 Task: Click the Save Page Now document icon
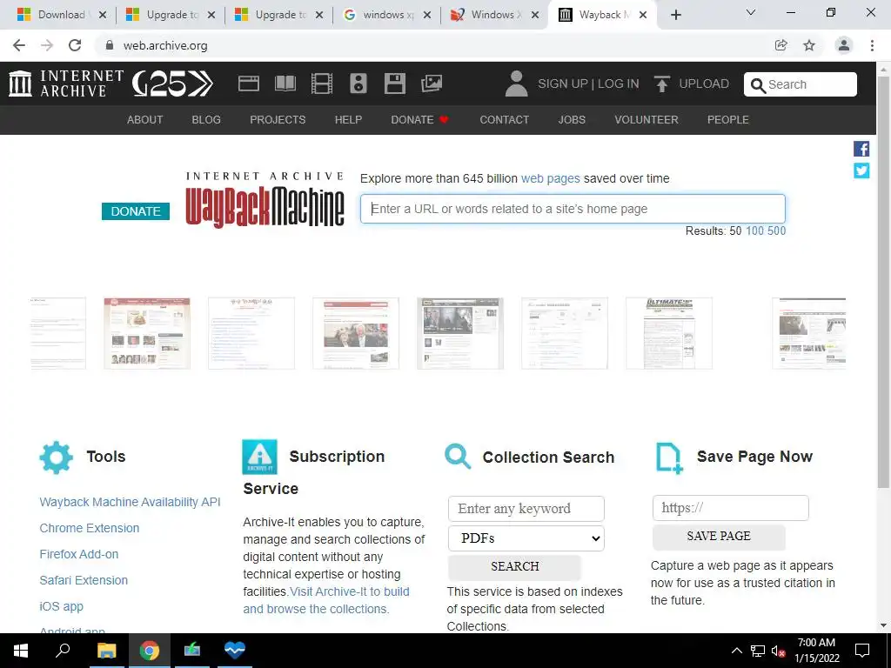click(x=669, y=458)
